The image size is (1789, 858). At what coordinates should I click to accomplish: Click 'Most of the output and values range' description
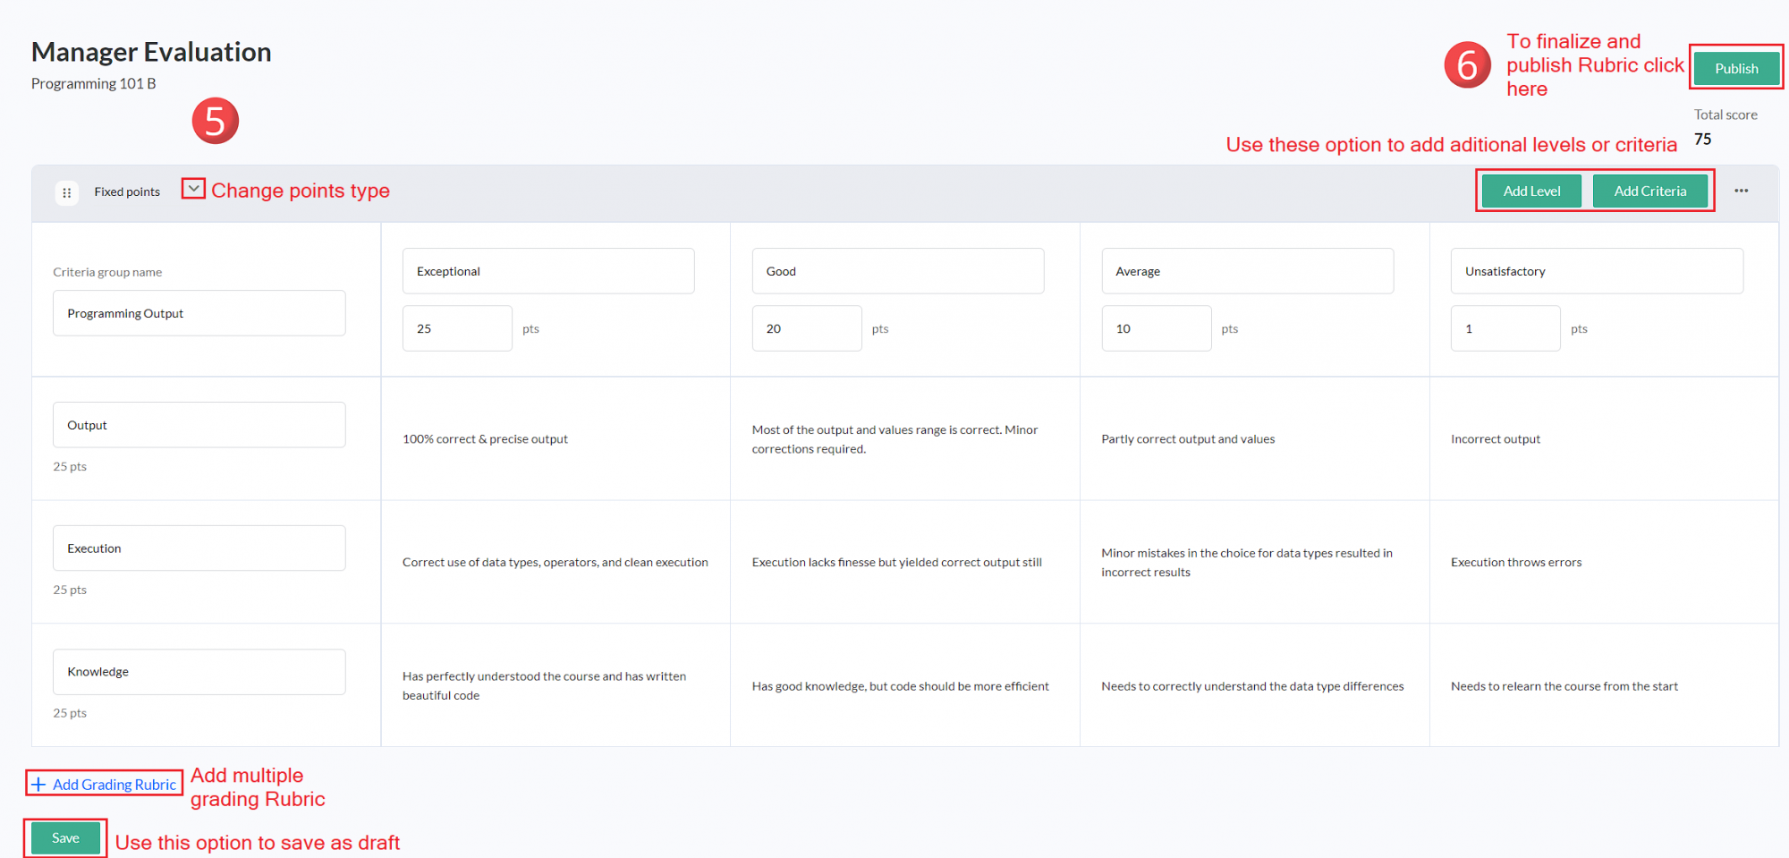click(894, 439)
